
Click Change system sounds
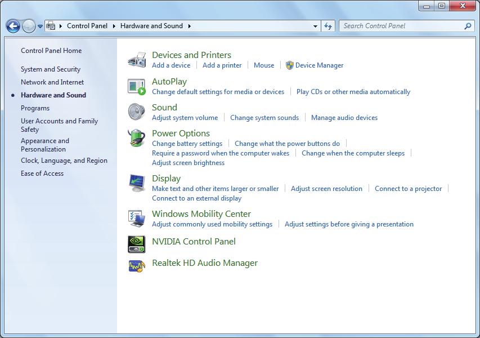pos(264,118)
